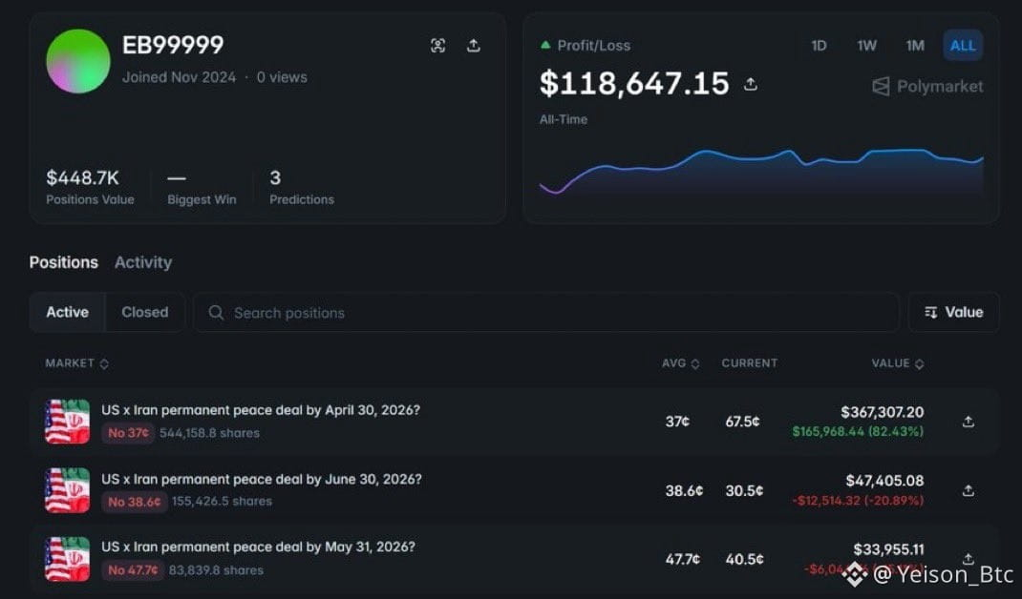The width and height of the screenshot is (1022, 599).
Task: Click the $448.7K Positions Value stat
Action: (90, 187)
